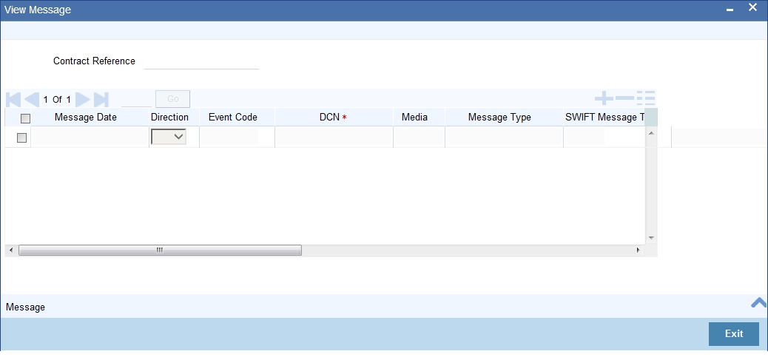Click the Message Date cell in first row
This screenshot has height=357, width=768.
click(x=90, y=137)
